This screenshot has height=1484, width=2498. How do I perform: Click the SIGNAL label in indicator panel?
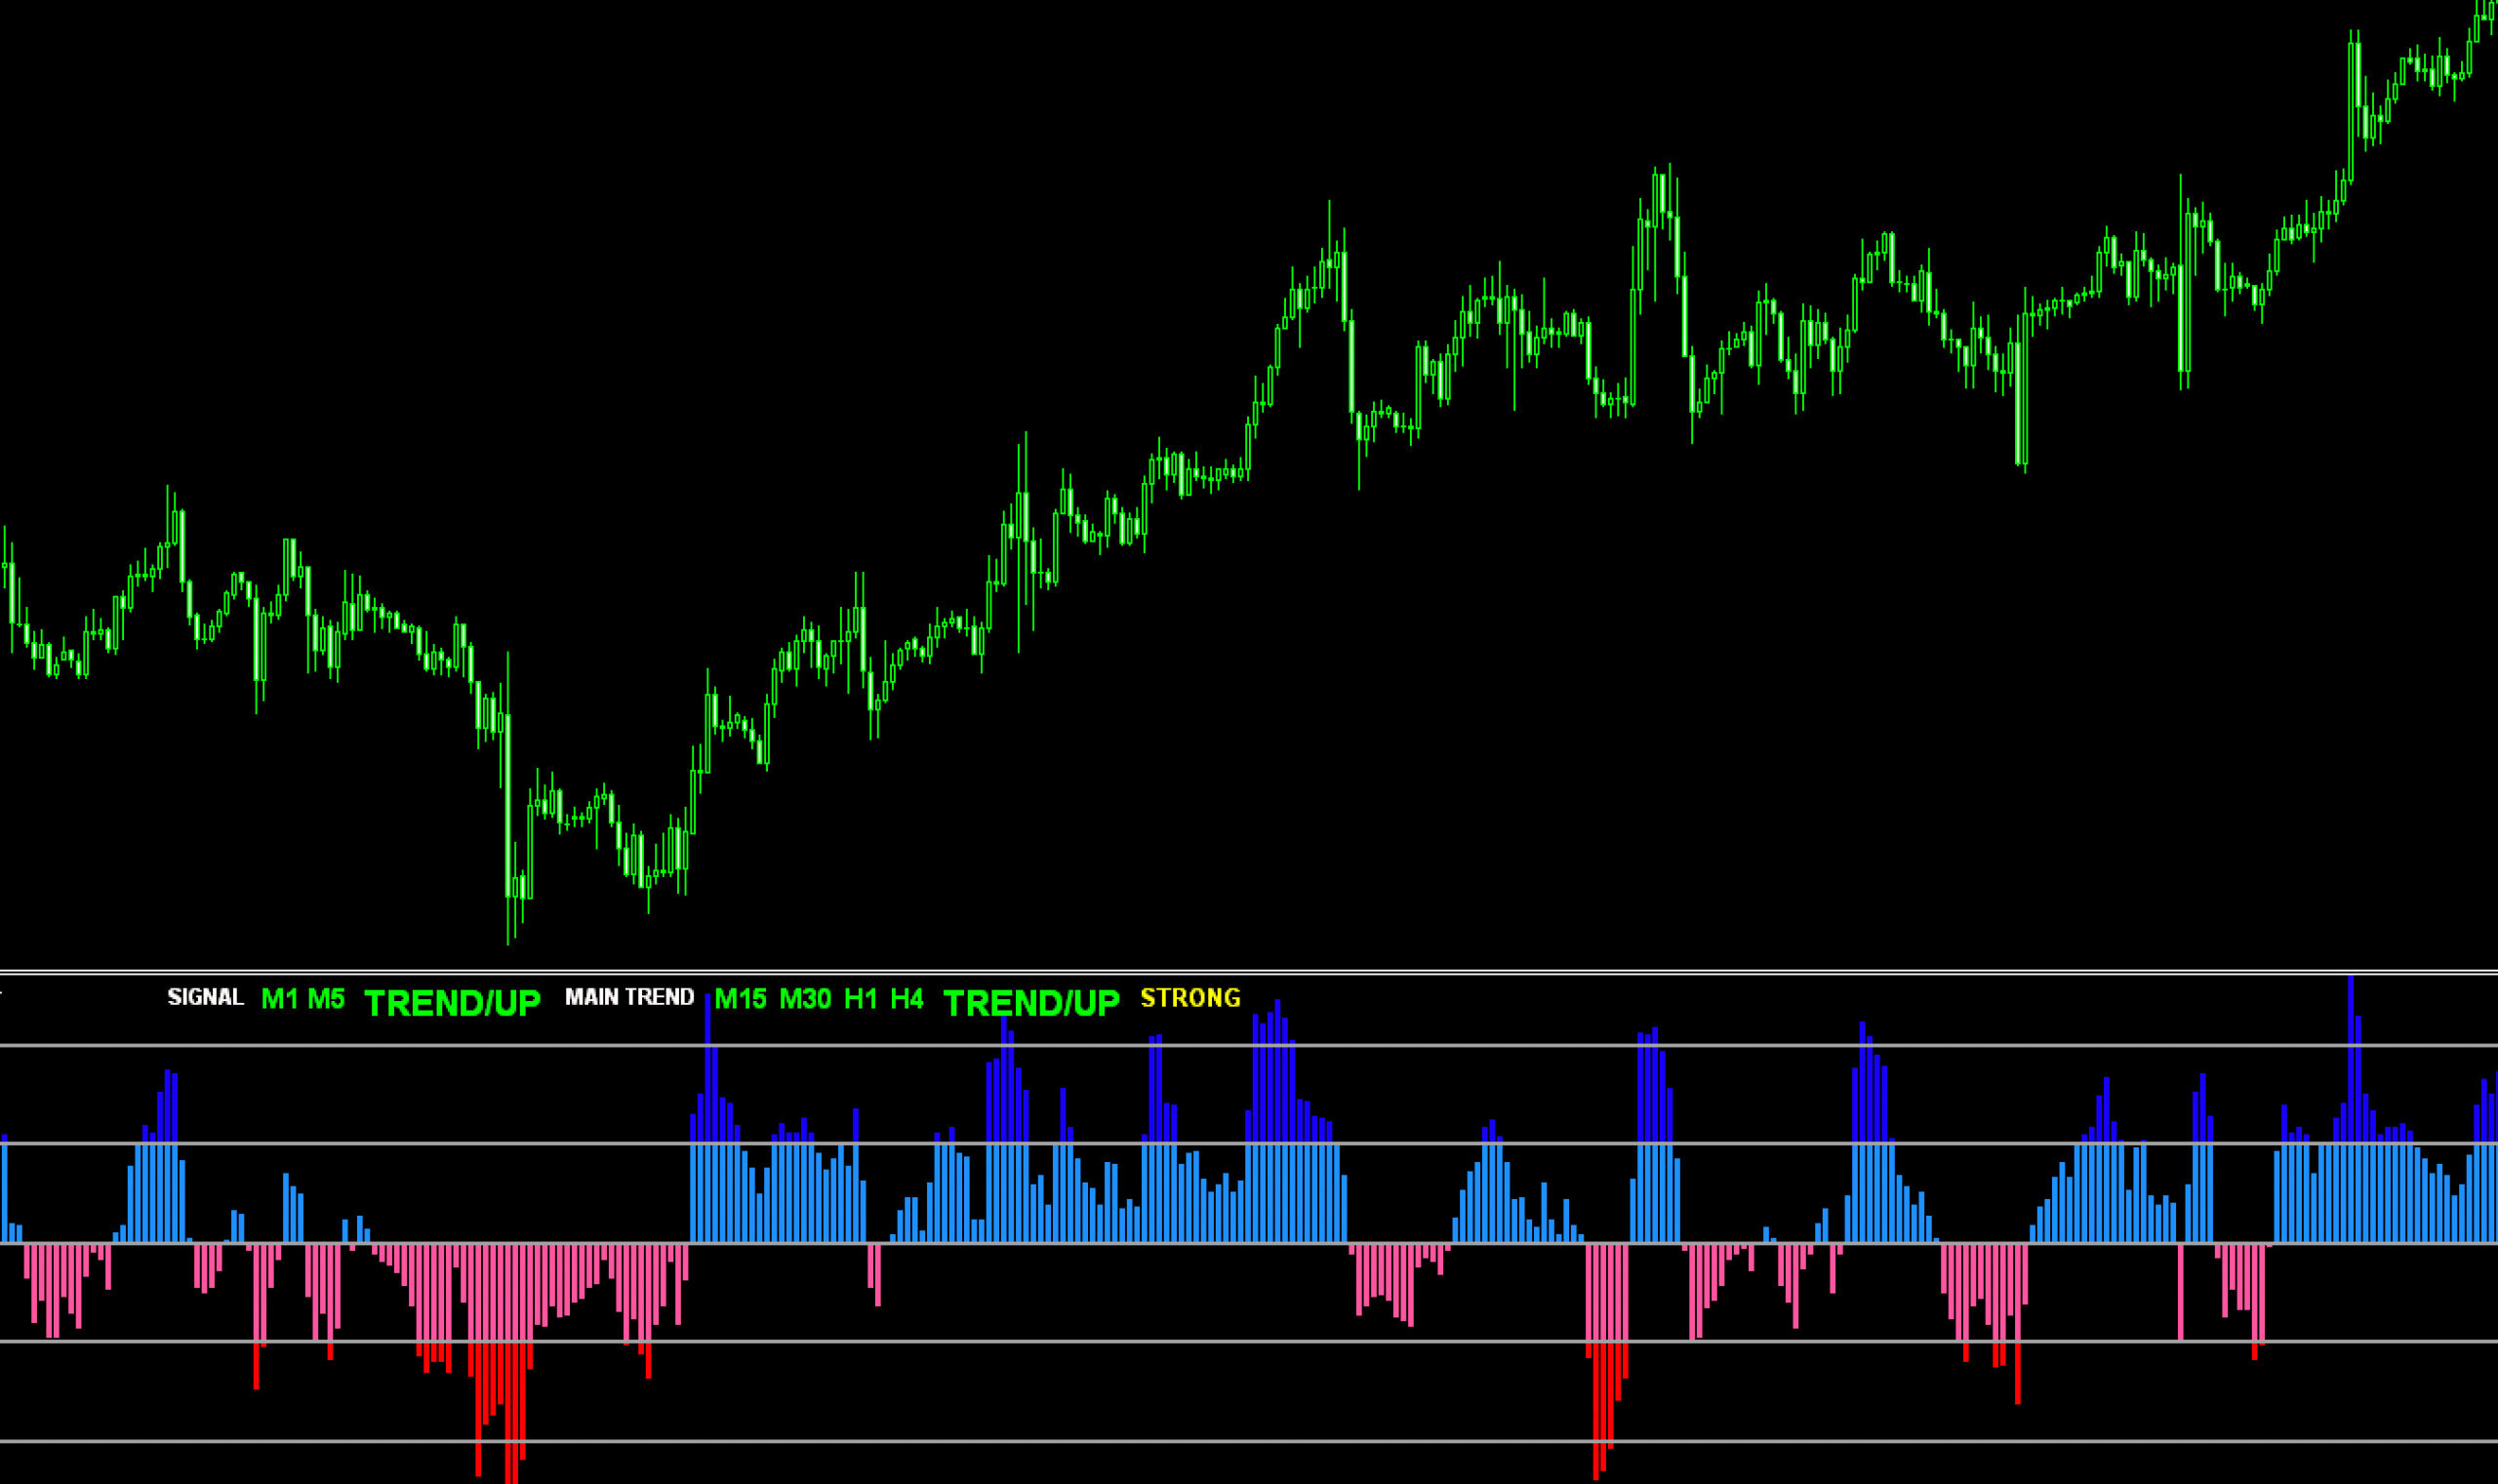point(205,997)
